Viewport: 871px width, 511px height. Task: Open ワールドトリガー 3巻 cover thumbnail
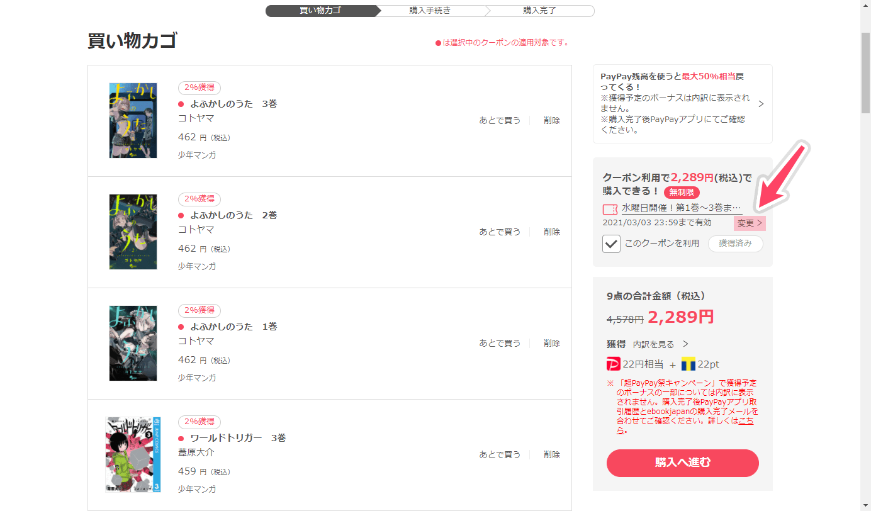133,454
